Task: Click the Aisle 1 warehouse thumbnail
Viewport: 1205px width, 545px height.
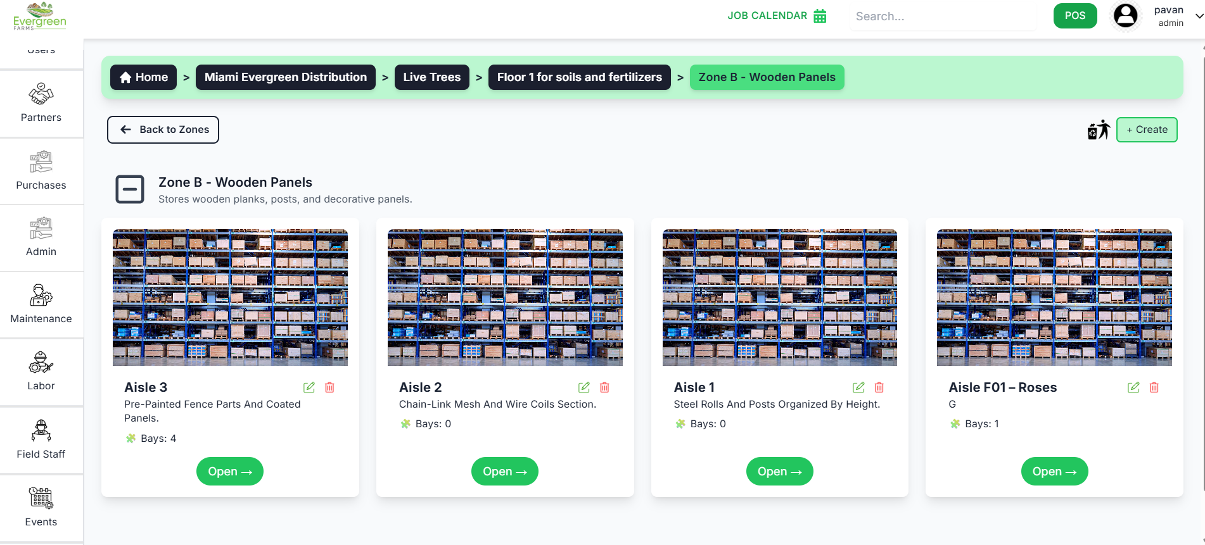Action: pos(780,298)
